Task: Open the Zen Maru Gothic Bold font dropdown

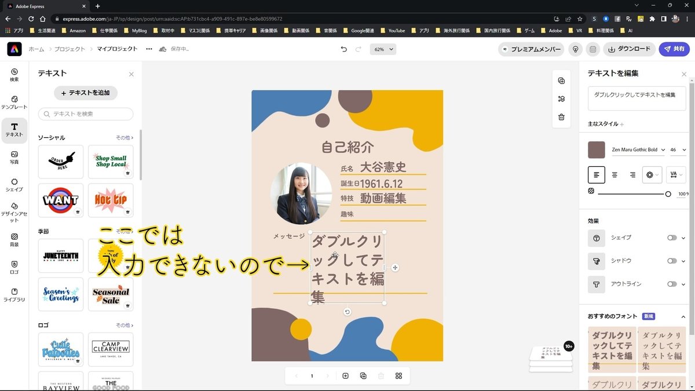Action: (x=639, y=149)
